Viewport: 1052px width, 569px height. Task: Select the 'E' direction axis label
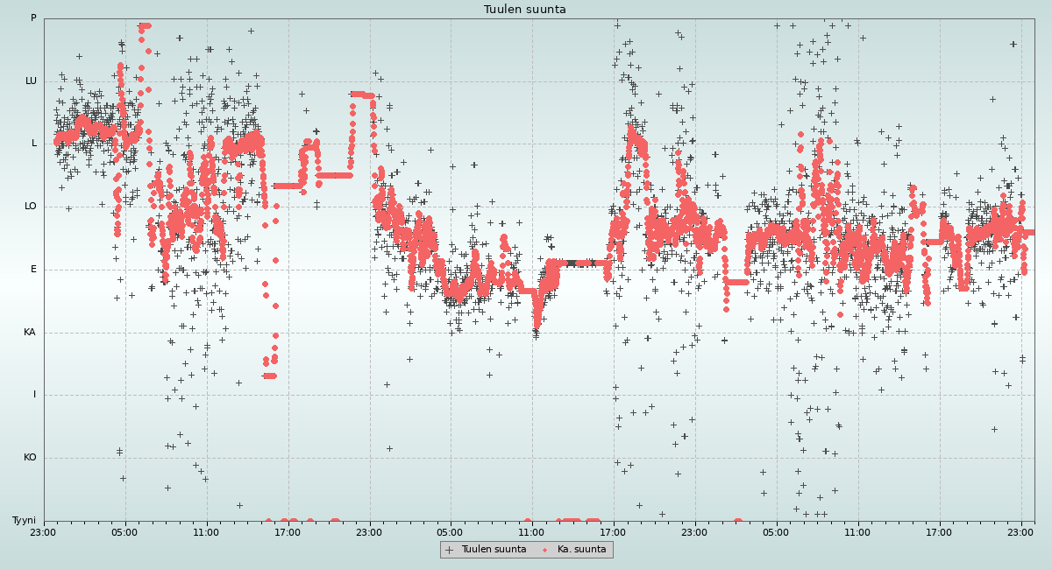[x=34, y=270]
